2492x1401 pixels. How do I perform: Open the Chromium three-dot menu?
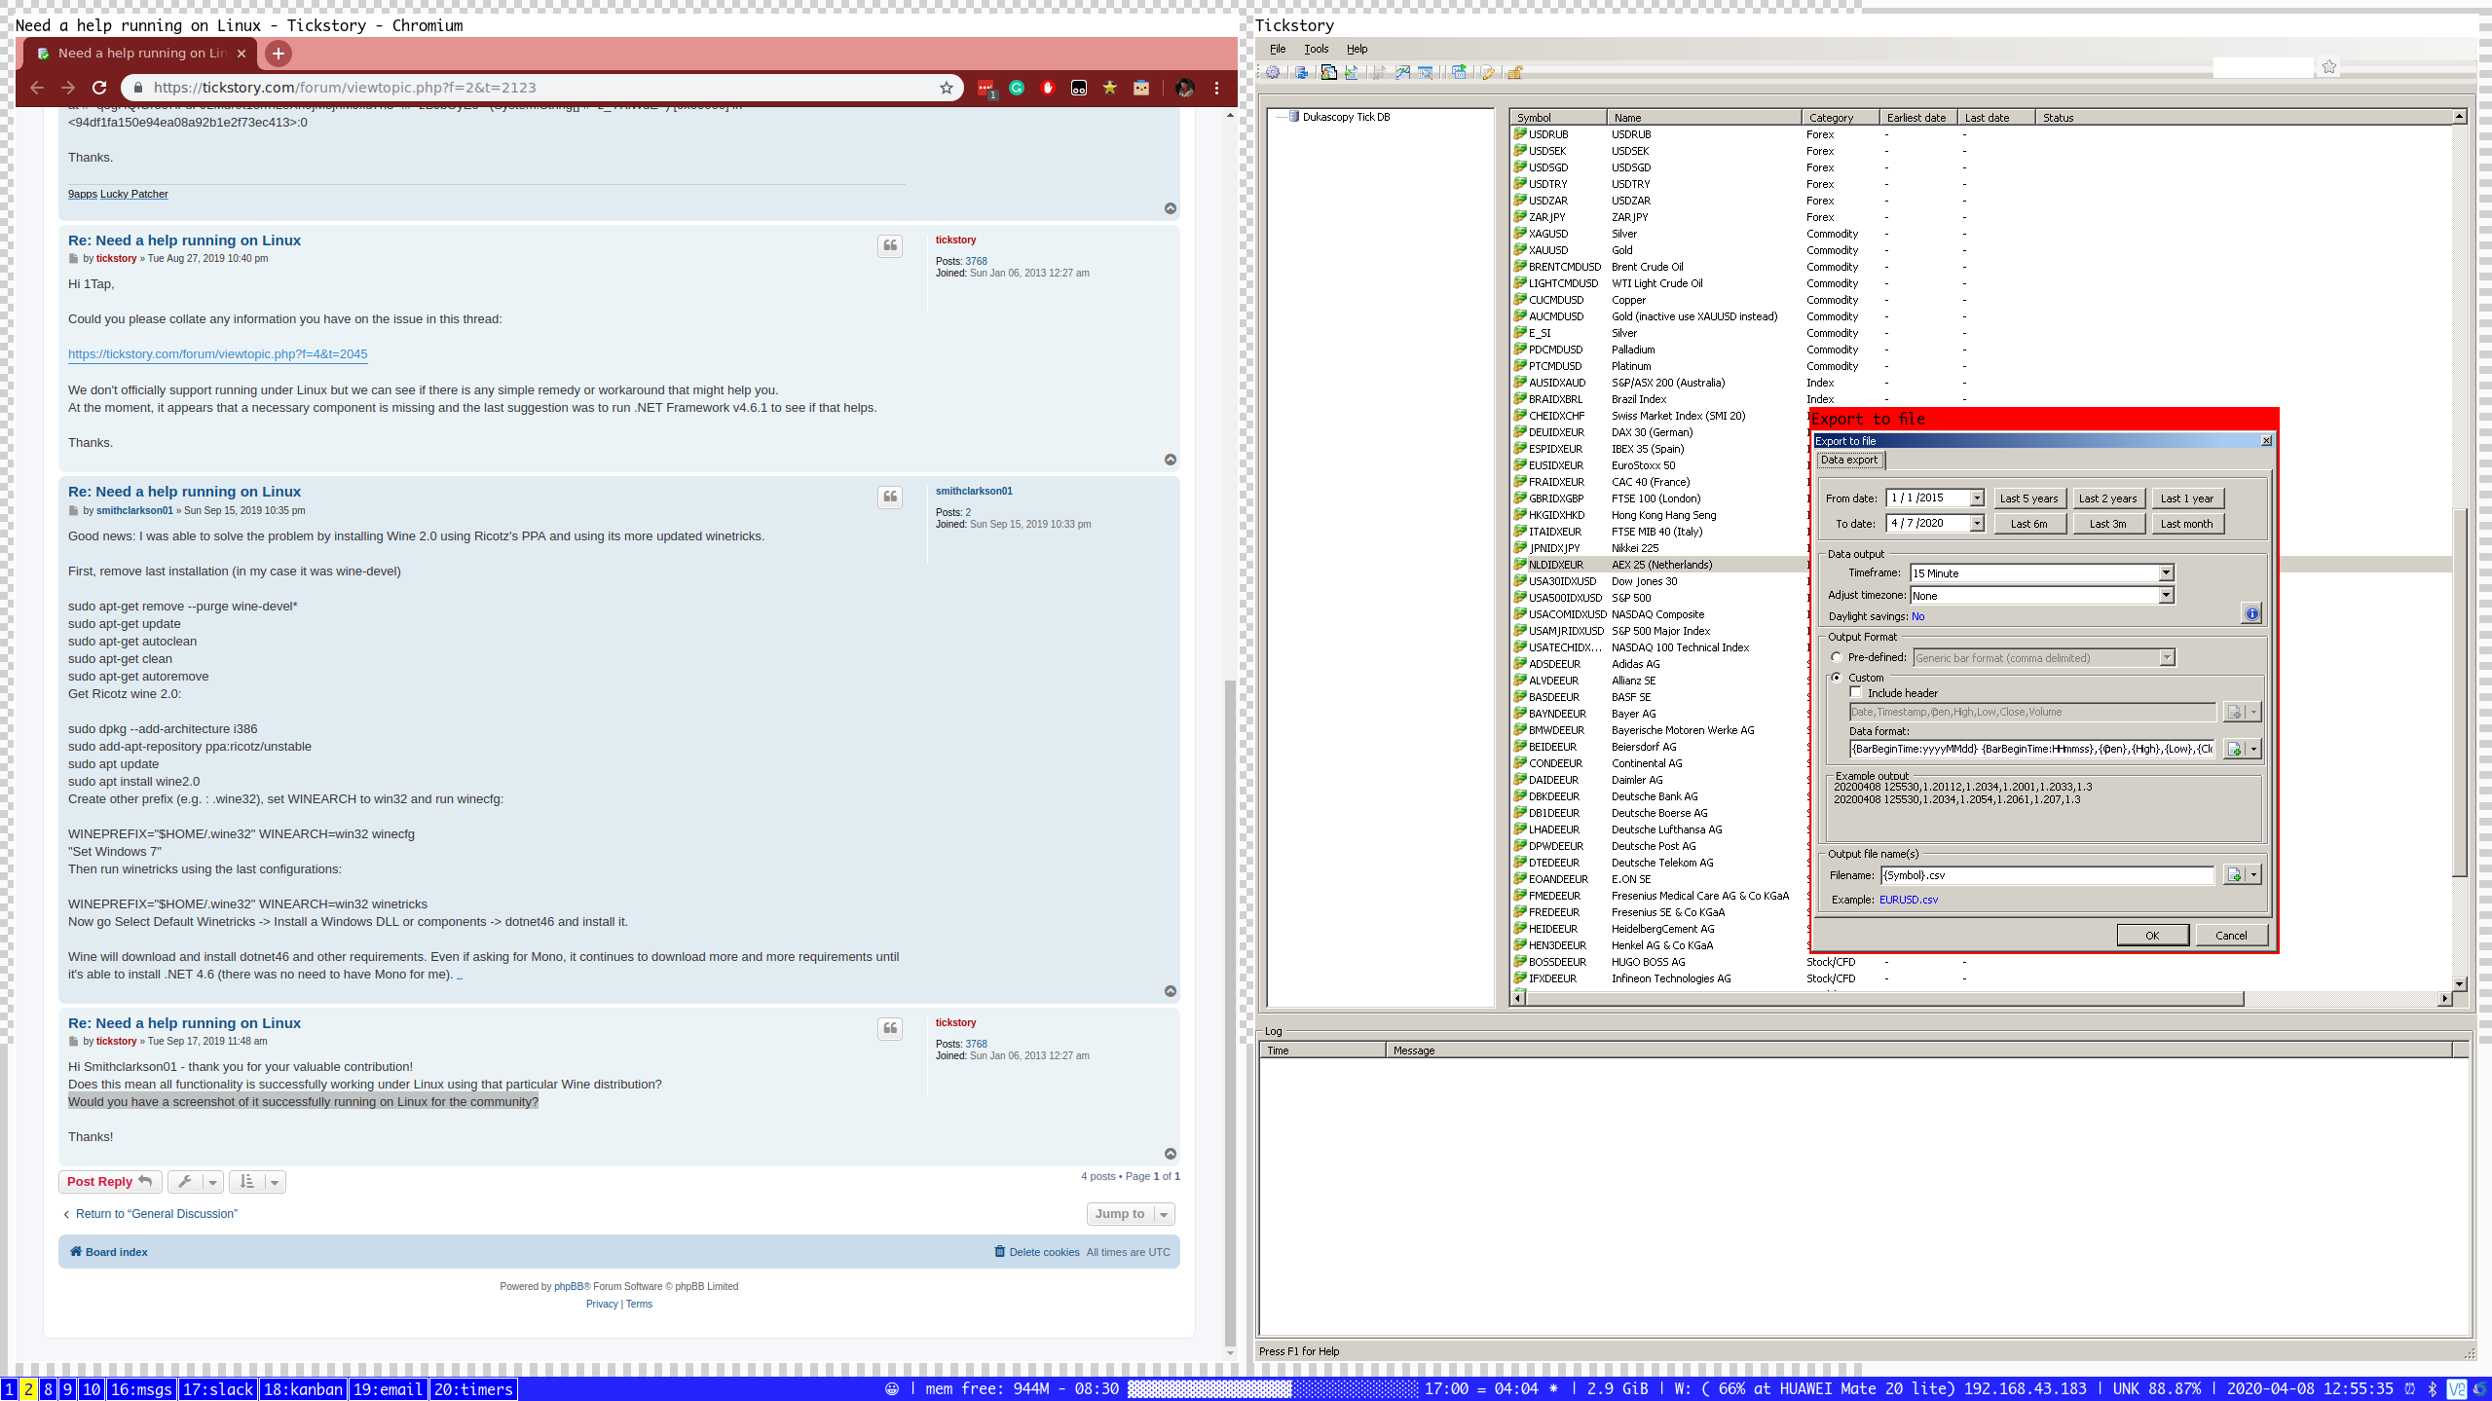click(x=1216, y=88)
